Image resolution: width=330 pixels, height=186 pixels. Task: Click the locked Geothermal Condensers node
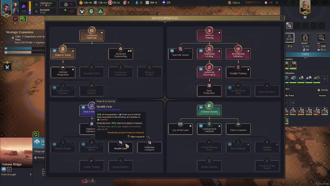click(121, 72)
